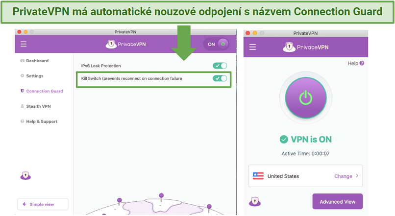395x216 pixels.
Task: Click the Help & Support question icon
Action: 22,121
